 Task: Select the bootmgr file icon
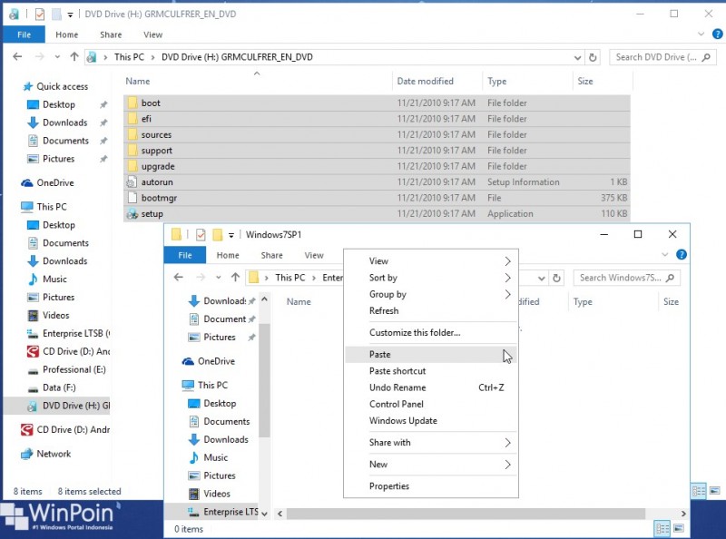click(x=132, y=198)
